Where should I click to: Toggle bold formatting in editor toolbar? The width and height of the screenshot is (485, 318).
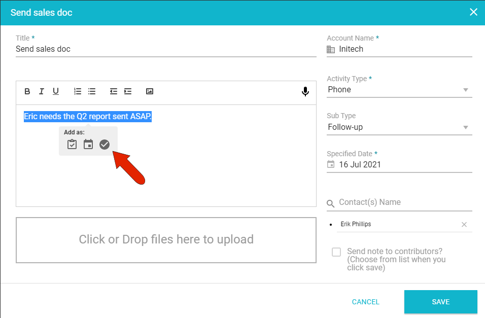(x=27, y=91)
